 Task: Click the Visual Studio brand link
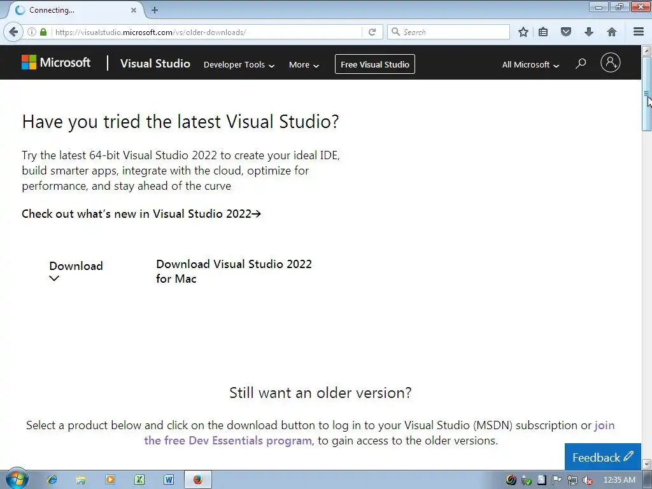pos(155,63)
